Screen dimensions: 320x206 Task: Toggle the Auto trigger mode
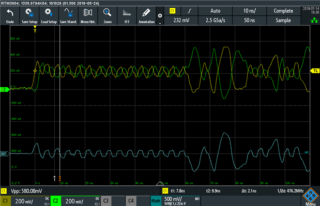coord(215,11)
